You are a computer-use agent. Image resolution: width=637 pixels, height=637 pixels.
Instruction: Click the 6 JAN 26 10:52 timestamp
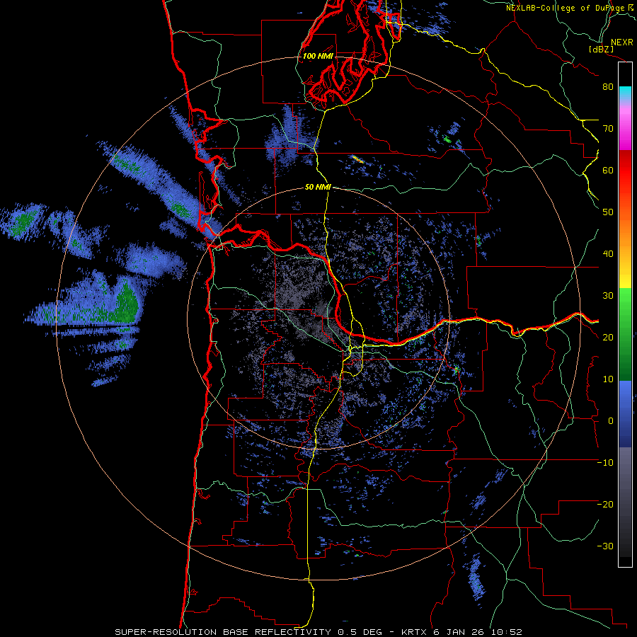pyautogui.click(x=479, y=632)
